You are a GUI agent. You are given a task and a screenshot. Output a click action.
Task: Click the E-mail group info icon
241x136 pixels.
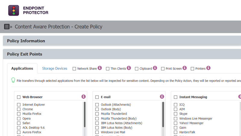click(162, 96)
